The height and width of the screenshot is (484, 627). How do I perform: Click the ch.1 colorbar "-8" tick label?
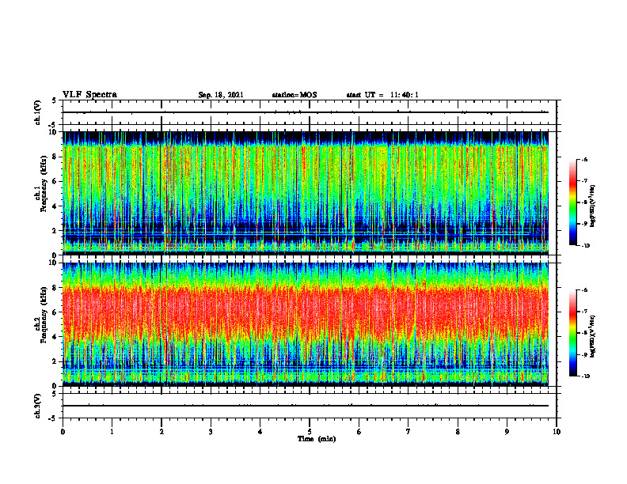point(585,202)
